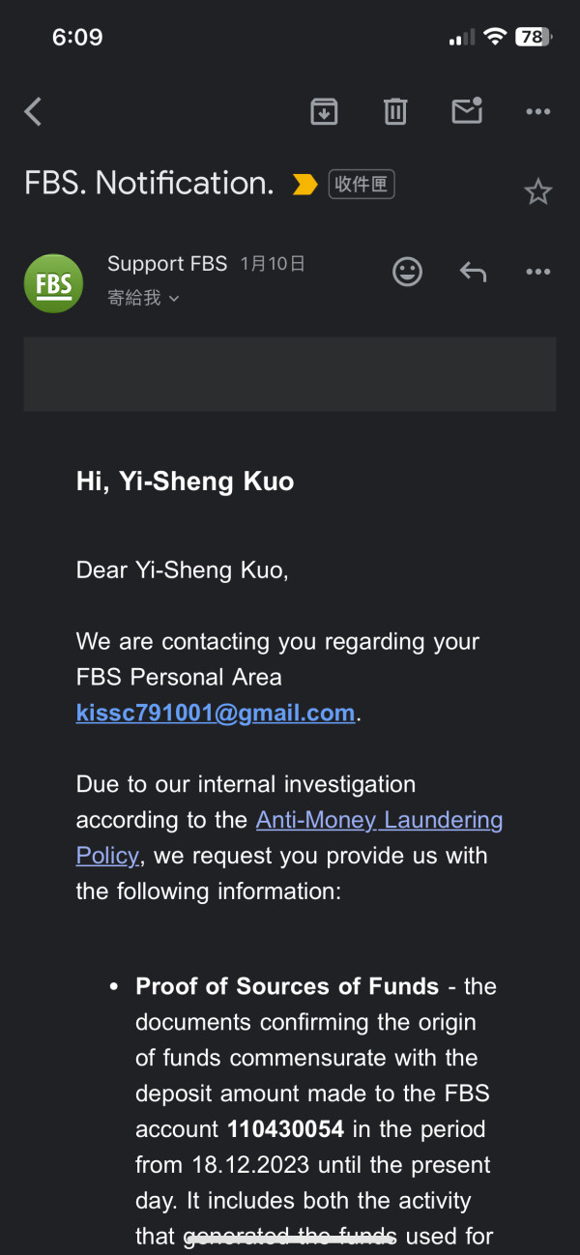Delete the email using the trash icon
Viewport: 580px width, 1255px height.
pos(395,112)
